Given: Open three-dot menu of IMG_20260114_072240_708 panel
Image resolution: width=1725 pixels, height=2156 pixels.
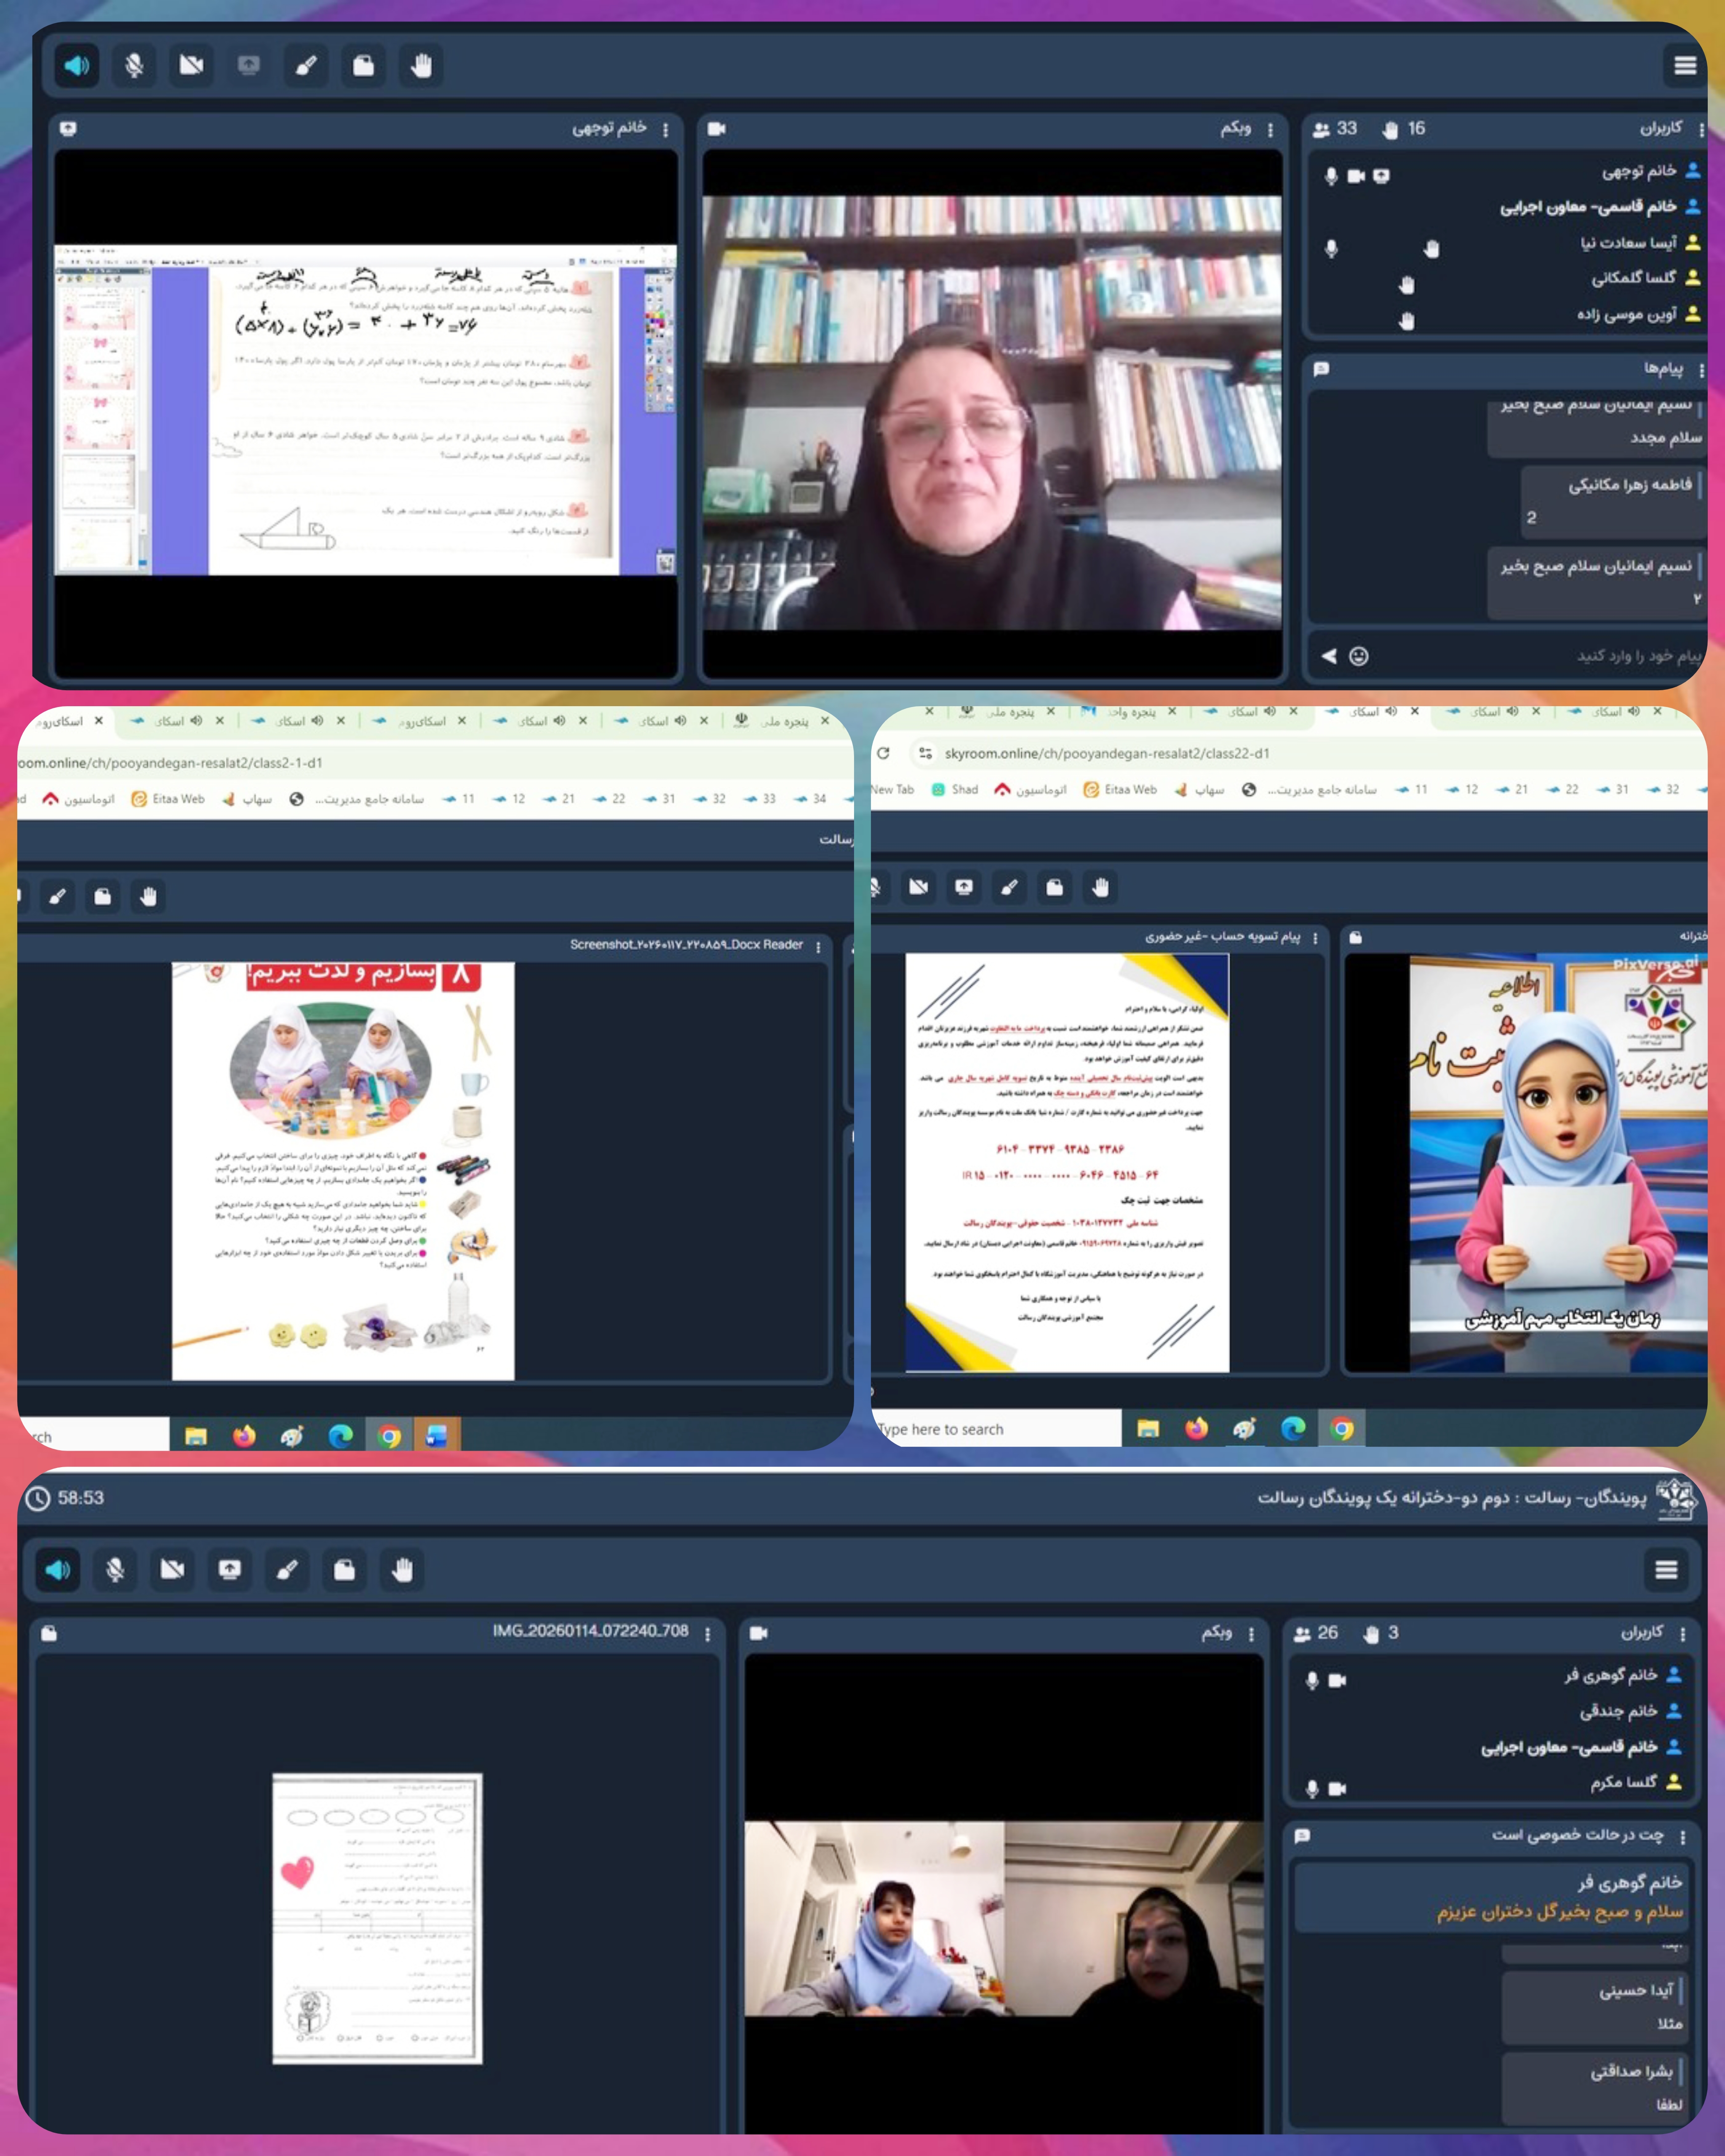Looking at the screenshot, I should (707, 1634).
